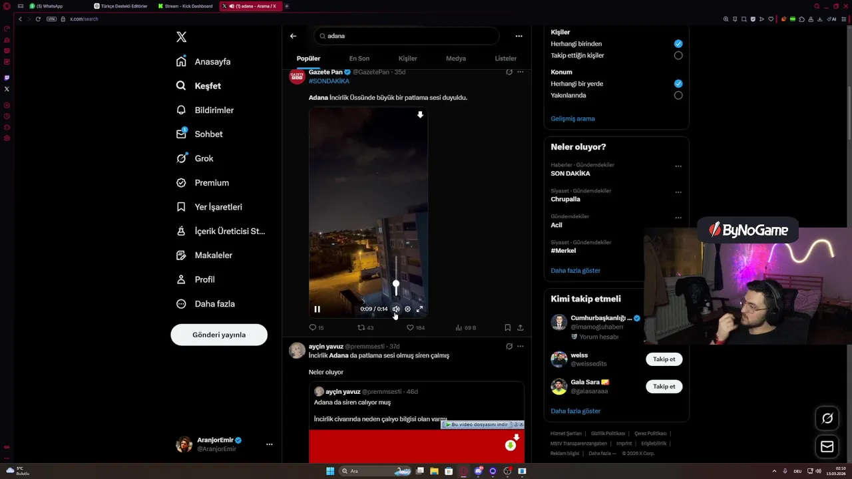Expand 'Daha fazla' sidebar menu
Image resolution: width=852 pixels, height=479 pixels.
(x=206, y=304)
